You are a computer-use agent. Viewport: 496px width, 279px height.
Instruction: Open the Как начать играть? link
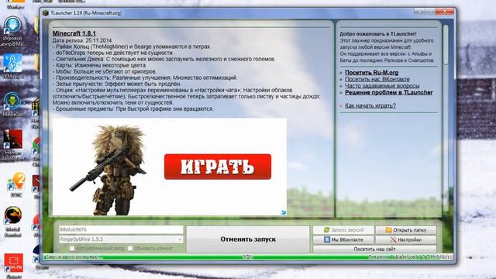[370, 105]
